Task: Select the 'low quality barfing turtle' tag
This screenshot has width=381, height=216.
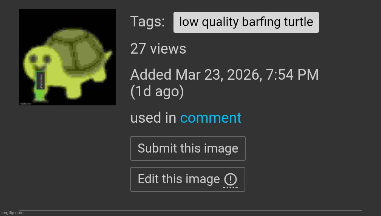Action: coord(246,22)
